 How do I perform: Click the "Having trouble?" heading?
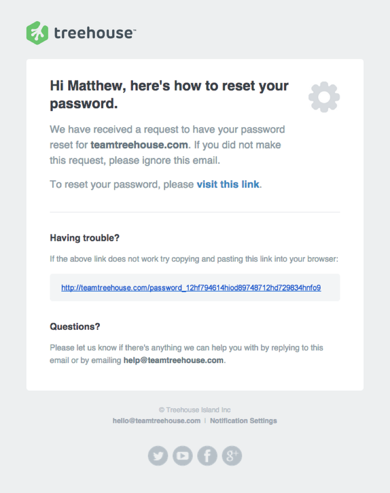pos(85,238)
